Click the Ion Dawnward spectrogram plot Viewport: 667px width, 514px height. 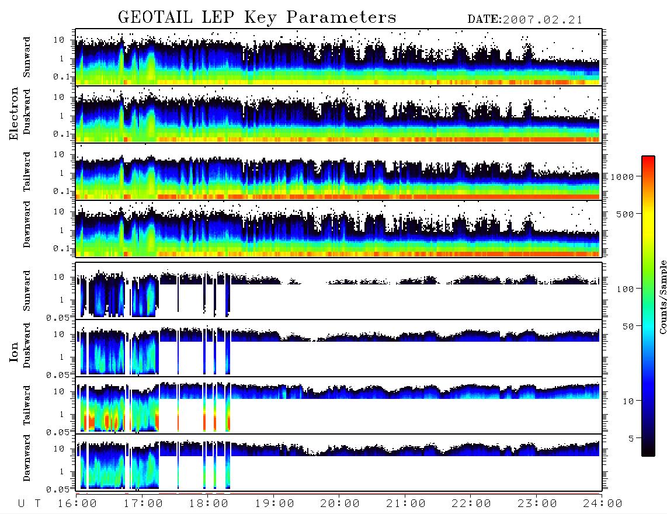[339, 462]
